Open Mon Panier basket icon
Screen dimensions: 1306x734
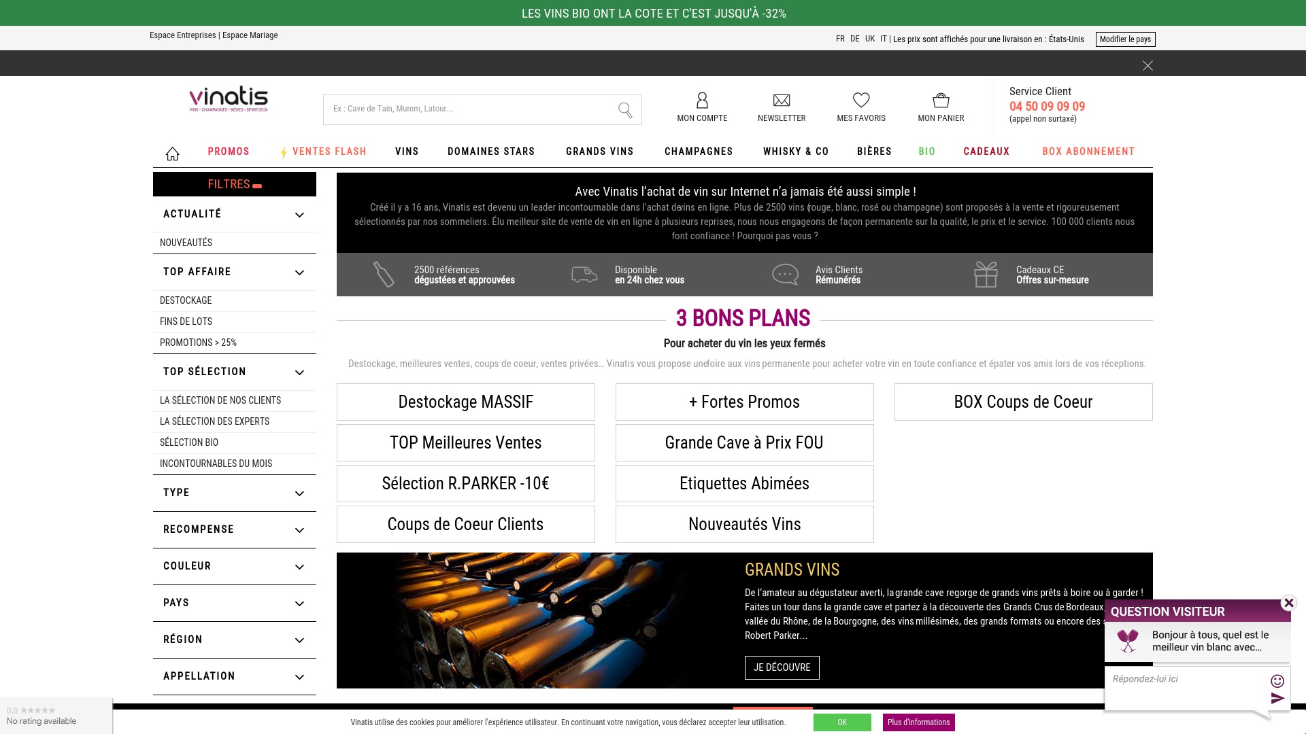coord(941,101)
